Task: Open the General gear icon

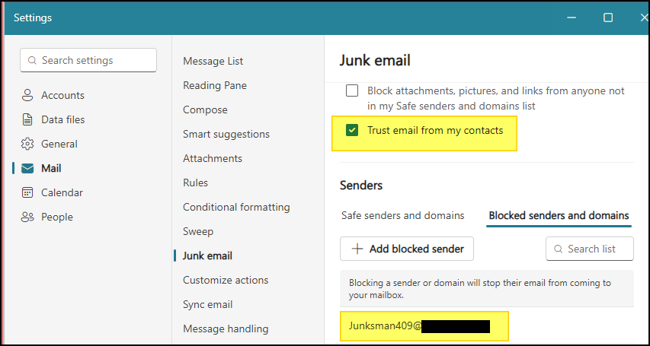Action: click(27, 144)
